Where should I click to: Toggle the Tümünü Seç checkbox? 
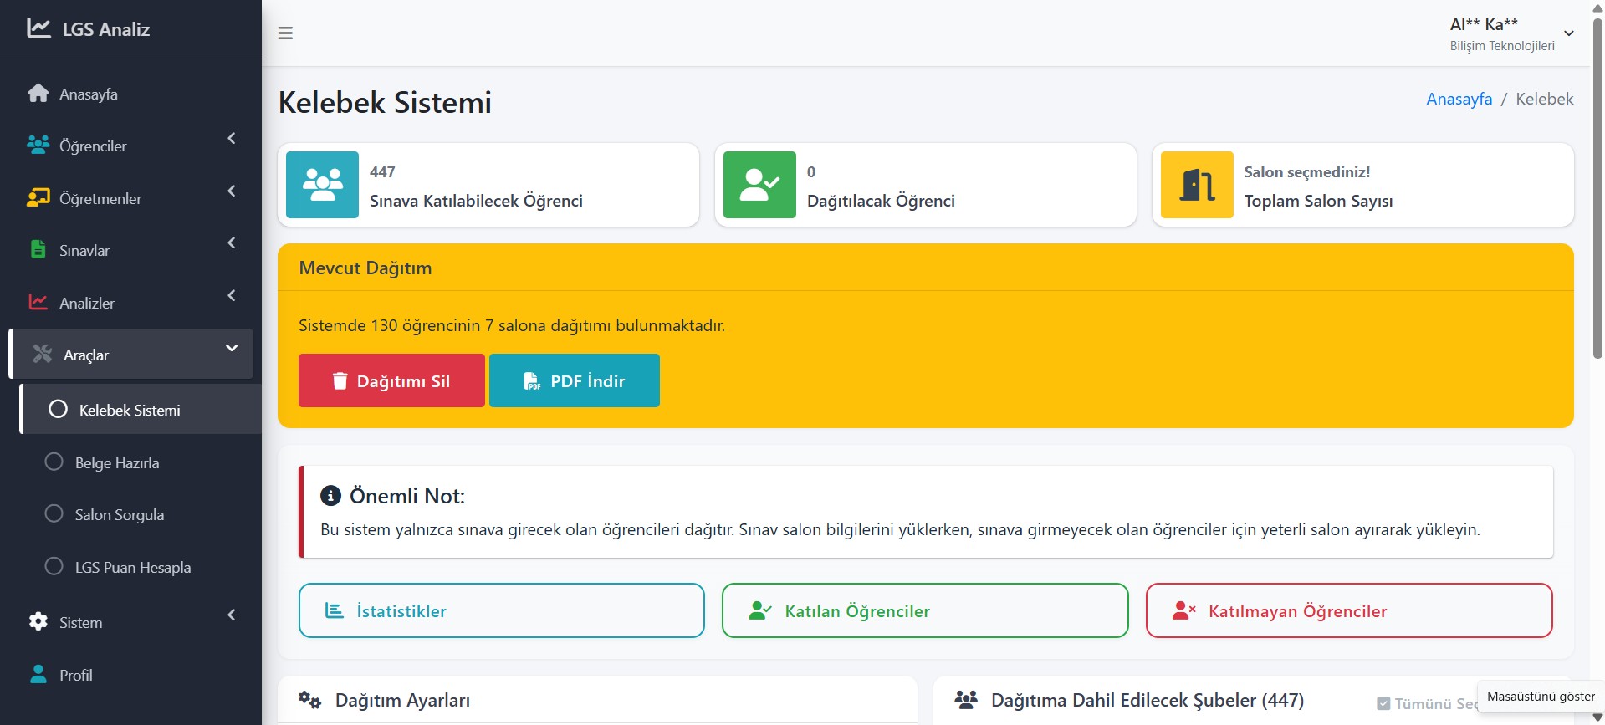coord(1383,703)
